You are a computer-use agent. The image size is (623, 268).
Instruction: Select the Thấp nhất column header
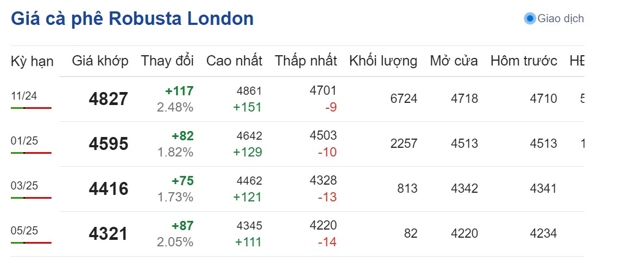pyautogui.click(x=306, y=61)
